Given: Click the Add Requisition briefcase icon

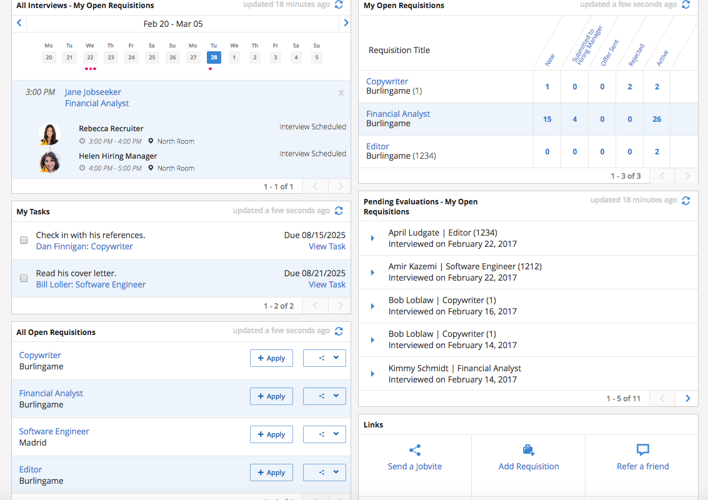Looking at the screenshot, I should [x=528, y=450].
